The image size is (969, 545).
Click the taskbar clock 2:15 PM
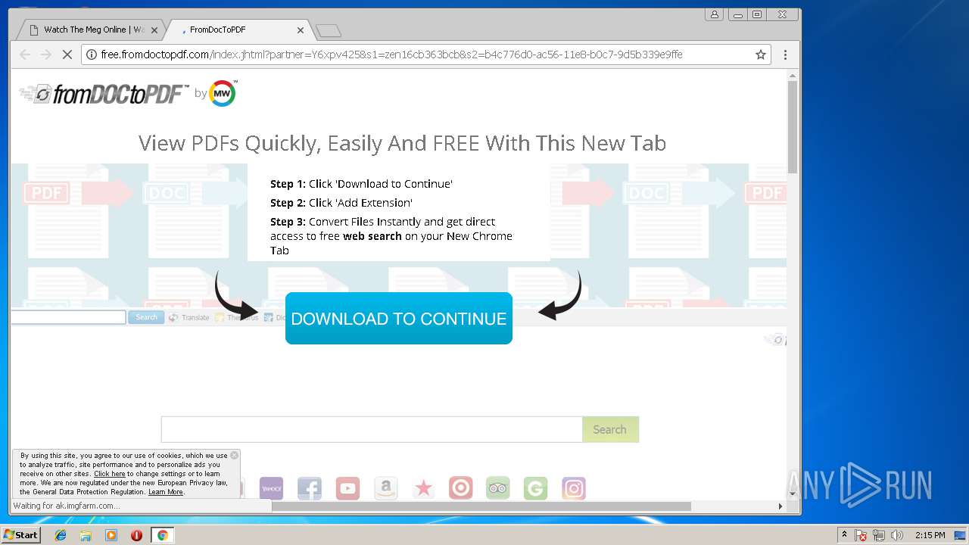(930, 535)
